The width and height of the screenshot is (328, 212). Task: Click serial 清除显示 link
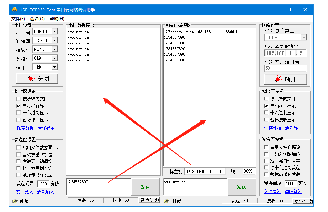[x=46, y=128]
